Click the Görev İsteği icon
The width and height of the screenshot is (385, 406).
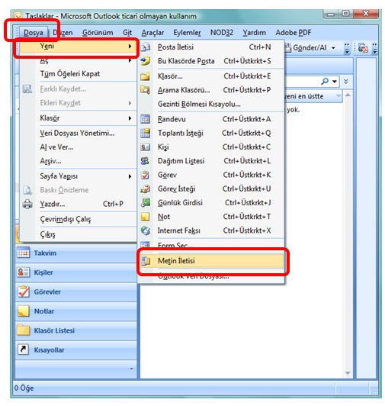pyautogui.click(x=146, y=189)
